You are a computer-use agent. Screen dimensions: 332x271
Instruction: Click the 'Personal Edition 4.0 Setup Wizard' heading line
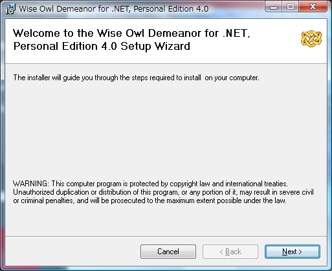point(102,46)
